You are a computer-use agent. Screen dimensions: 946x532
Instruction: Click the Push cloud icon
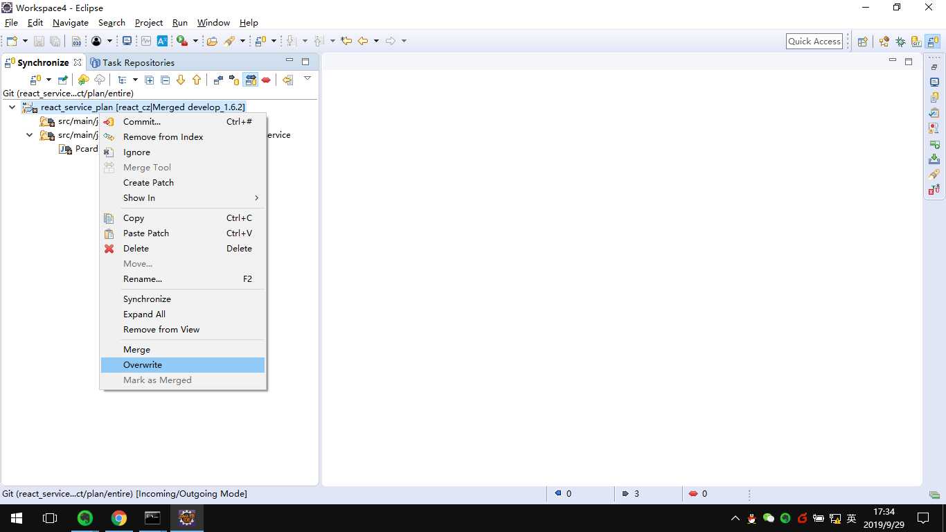(x=100, y=80)
